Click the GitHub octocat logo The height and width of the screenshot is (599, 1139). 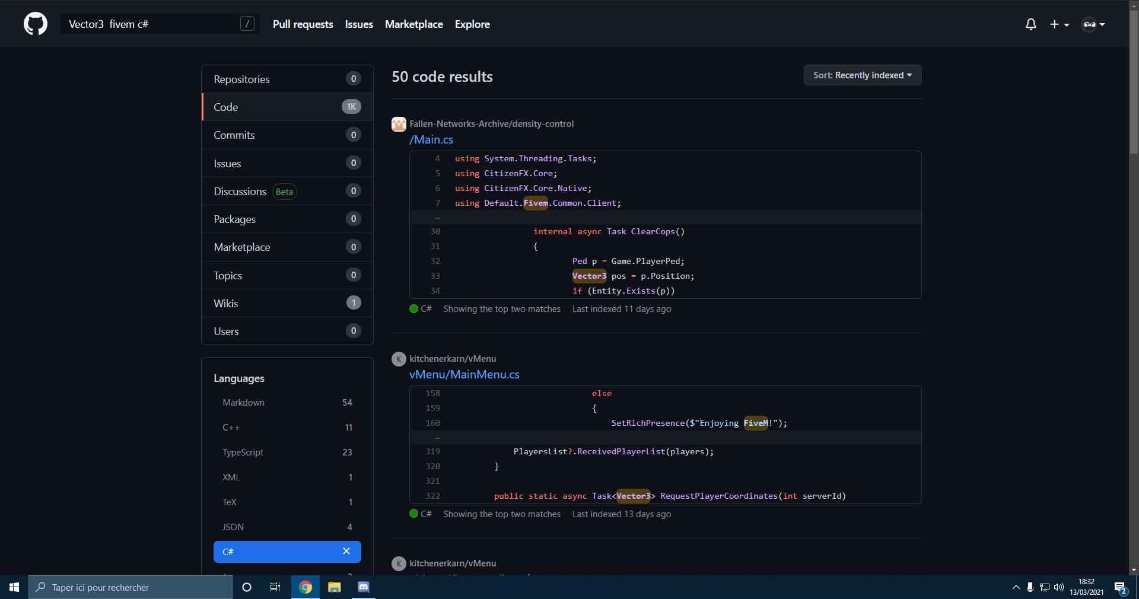(36, 24)
